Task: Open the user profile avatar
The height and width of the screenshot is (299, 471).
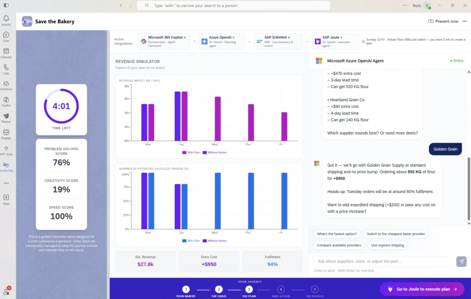Action: (427, 6)
